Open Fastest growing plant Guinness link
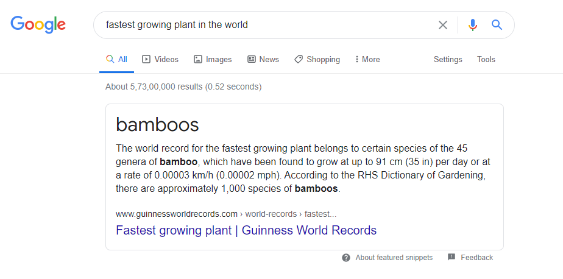The image size is (563, 279). [246, 230]
